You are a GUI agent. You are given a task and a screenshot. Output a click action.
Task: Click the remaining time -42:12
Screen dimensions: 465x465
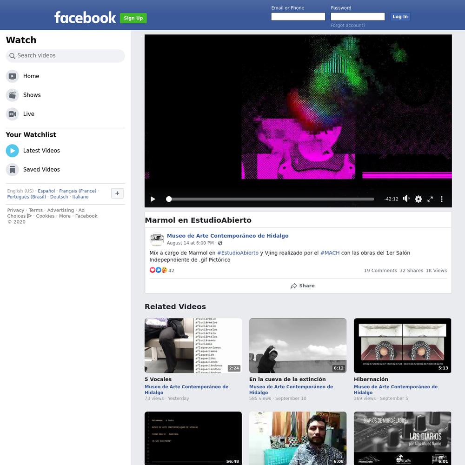click(x=391, y=199)
